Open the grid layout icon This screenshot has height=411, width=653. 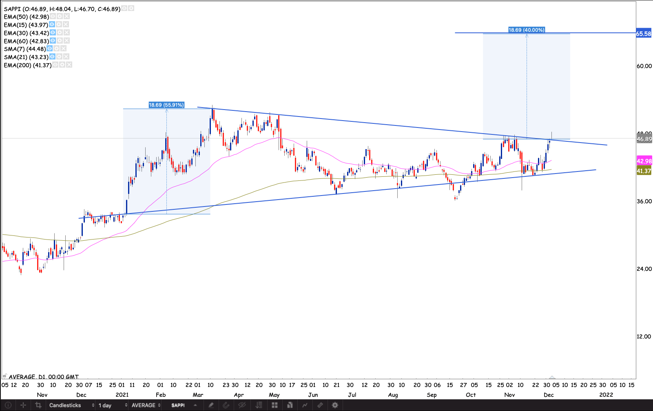(274, 405)
